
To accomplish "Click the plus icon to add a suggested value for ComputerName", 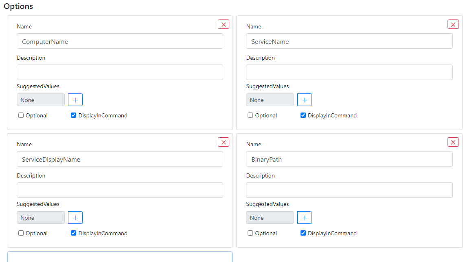I will click(x=75, y=100).
